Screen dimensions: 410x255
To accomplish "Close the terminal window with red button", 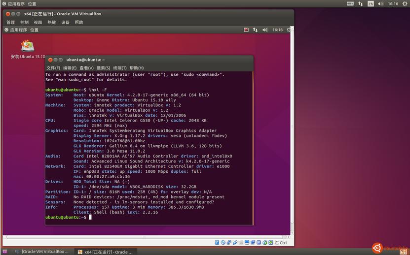I will pos(50,60).
